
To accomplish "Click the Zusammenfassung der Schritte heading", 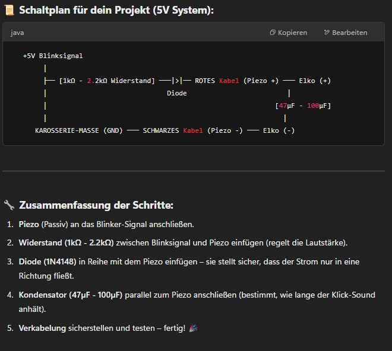I will click(x=96, y=205).
